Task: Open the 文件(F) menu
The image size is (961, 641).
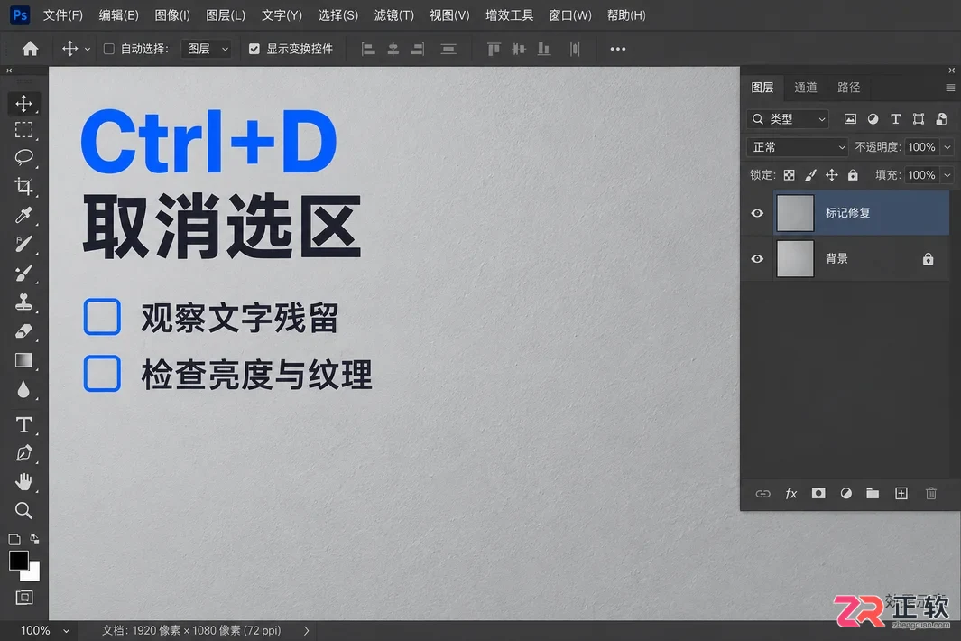Action: [x=63, y=15]
